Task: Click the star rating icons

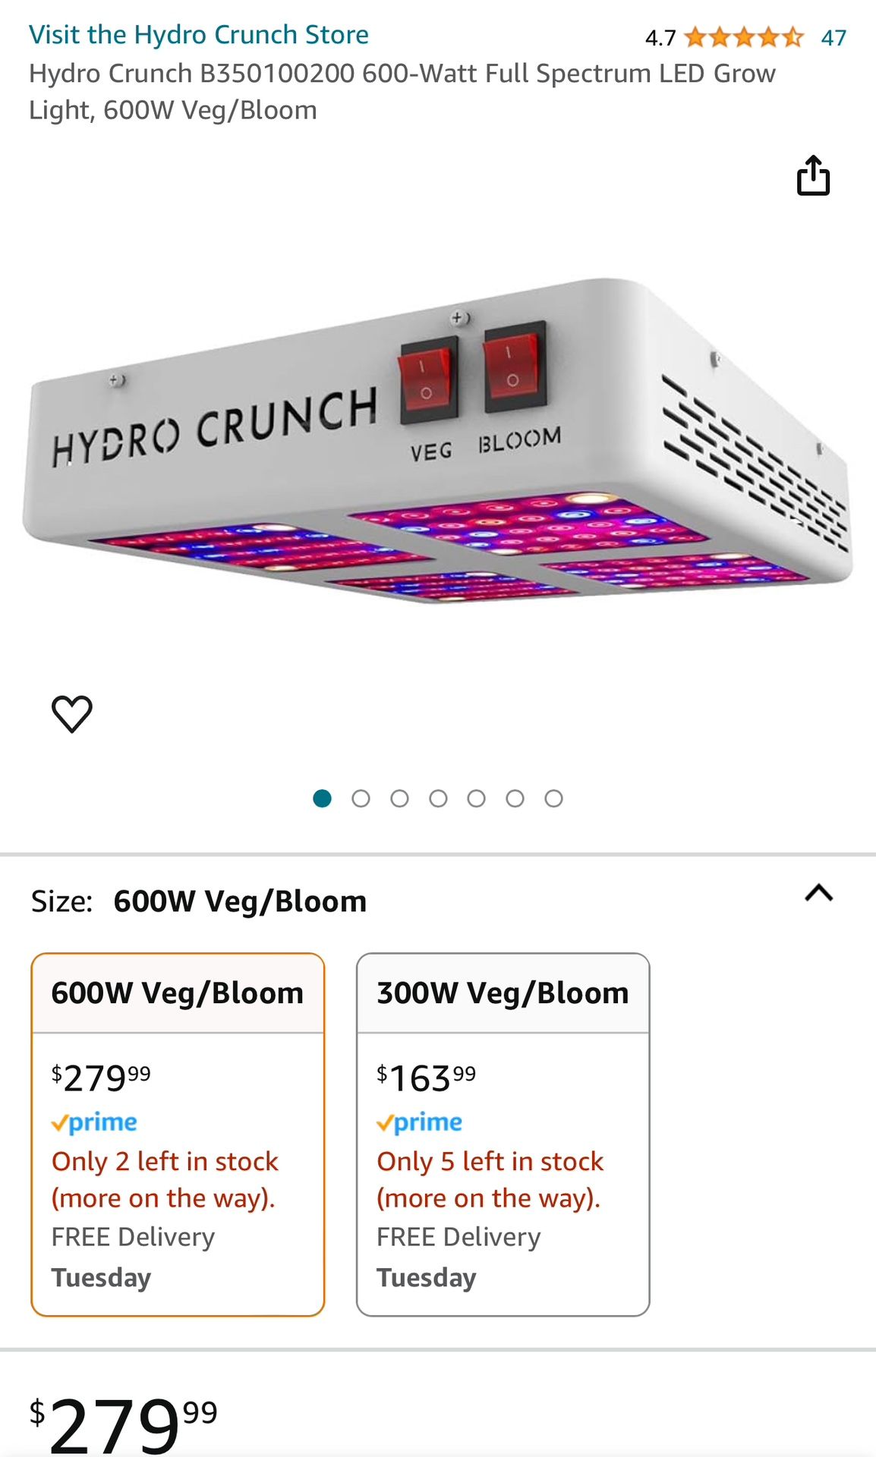Action: 743,37
